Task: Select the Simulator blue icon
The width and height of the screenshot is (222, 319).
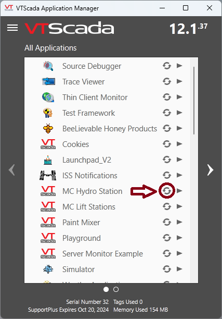Action: (x=48, y=269)
